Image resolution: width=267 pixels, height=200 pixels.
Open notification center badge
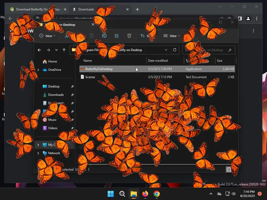click(x=260, y=193)
